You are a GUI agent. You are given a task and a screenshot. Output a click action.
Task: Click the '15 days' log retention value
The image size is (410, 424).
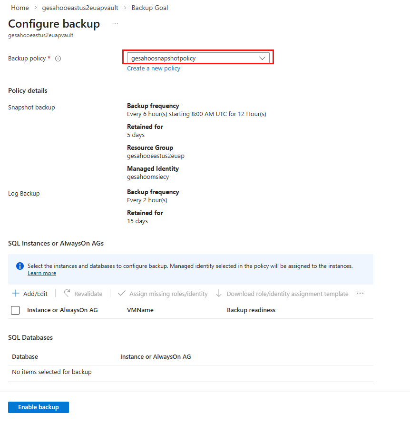click(137, 221)
